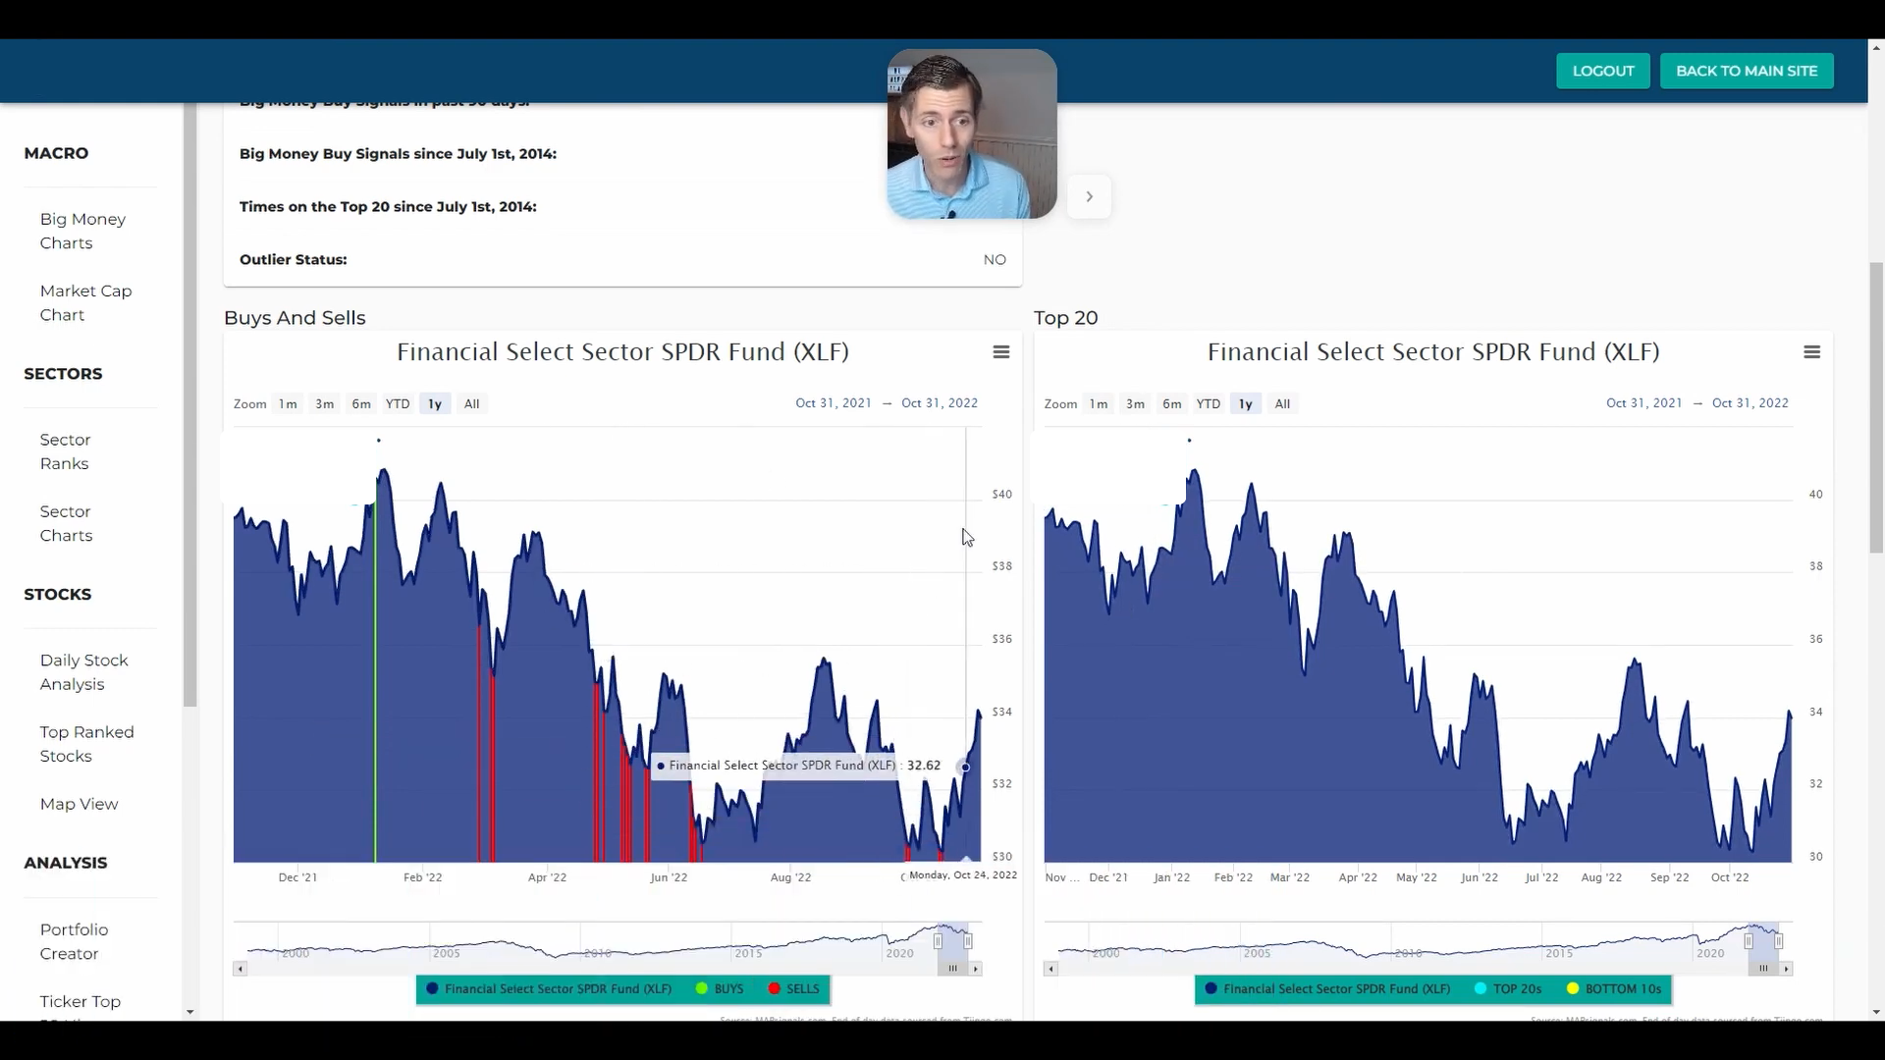Click the sidebar scroll down arrow

click(x=189, y=1012)
